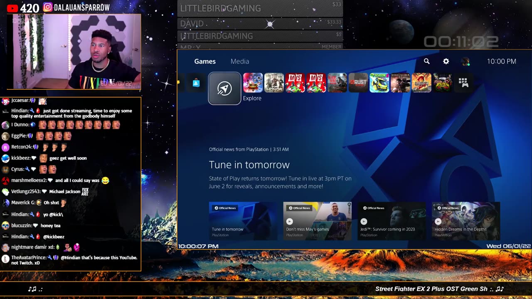Click the 420 viewer count
Image resolution: width=532 pixels, height=299 pixels.
30,8
